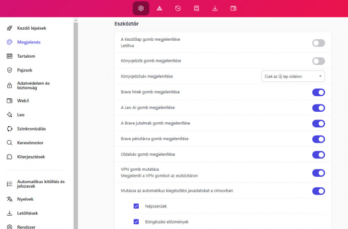The image size is (348, 229).
Task: Open the Settings gear icon in top bar
Action: [141, 8]
